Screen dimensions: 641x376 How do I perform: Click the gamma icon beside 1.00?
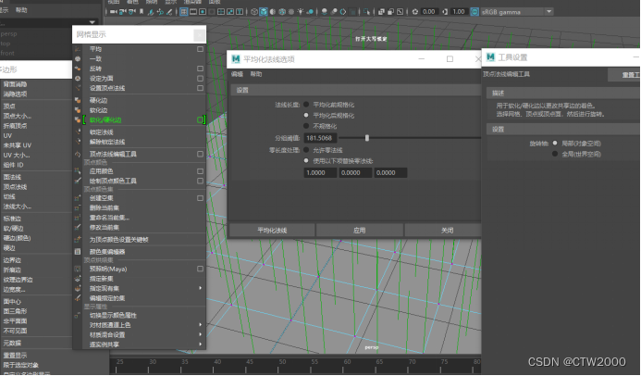click(x=445, y=12)
